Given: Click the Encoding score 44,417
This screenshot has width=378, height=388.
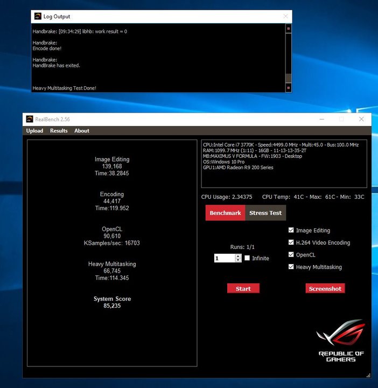Looking at the screenshot, I should point(112,201).
